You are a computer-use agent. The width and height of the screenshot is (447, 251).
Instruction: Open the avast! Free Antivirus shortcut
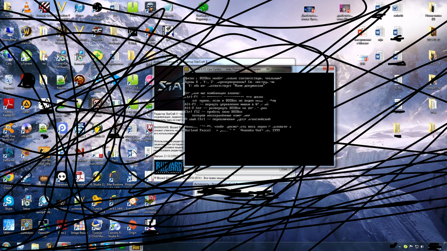click(9, 132)
